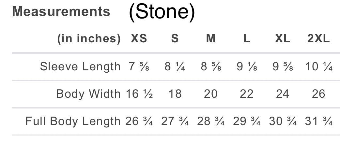Screen dimensions: 340x157
Task: Click the (Stone) color label
Action: click(162, 13)
